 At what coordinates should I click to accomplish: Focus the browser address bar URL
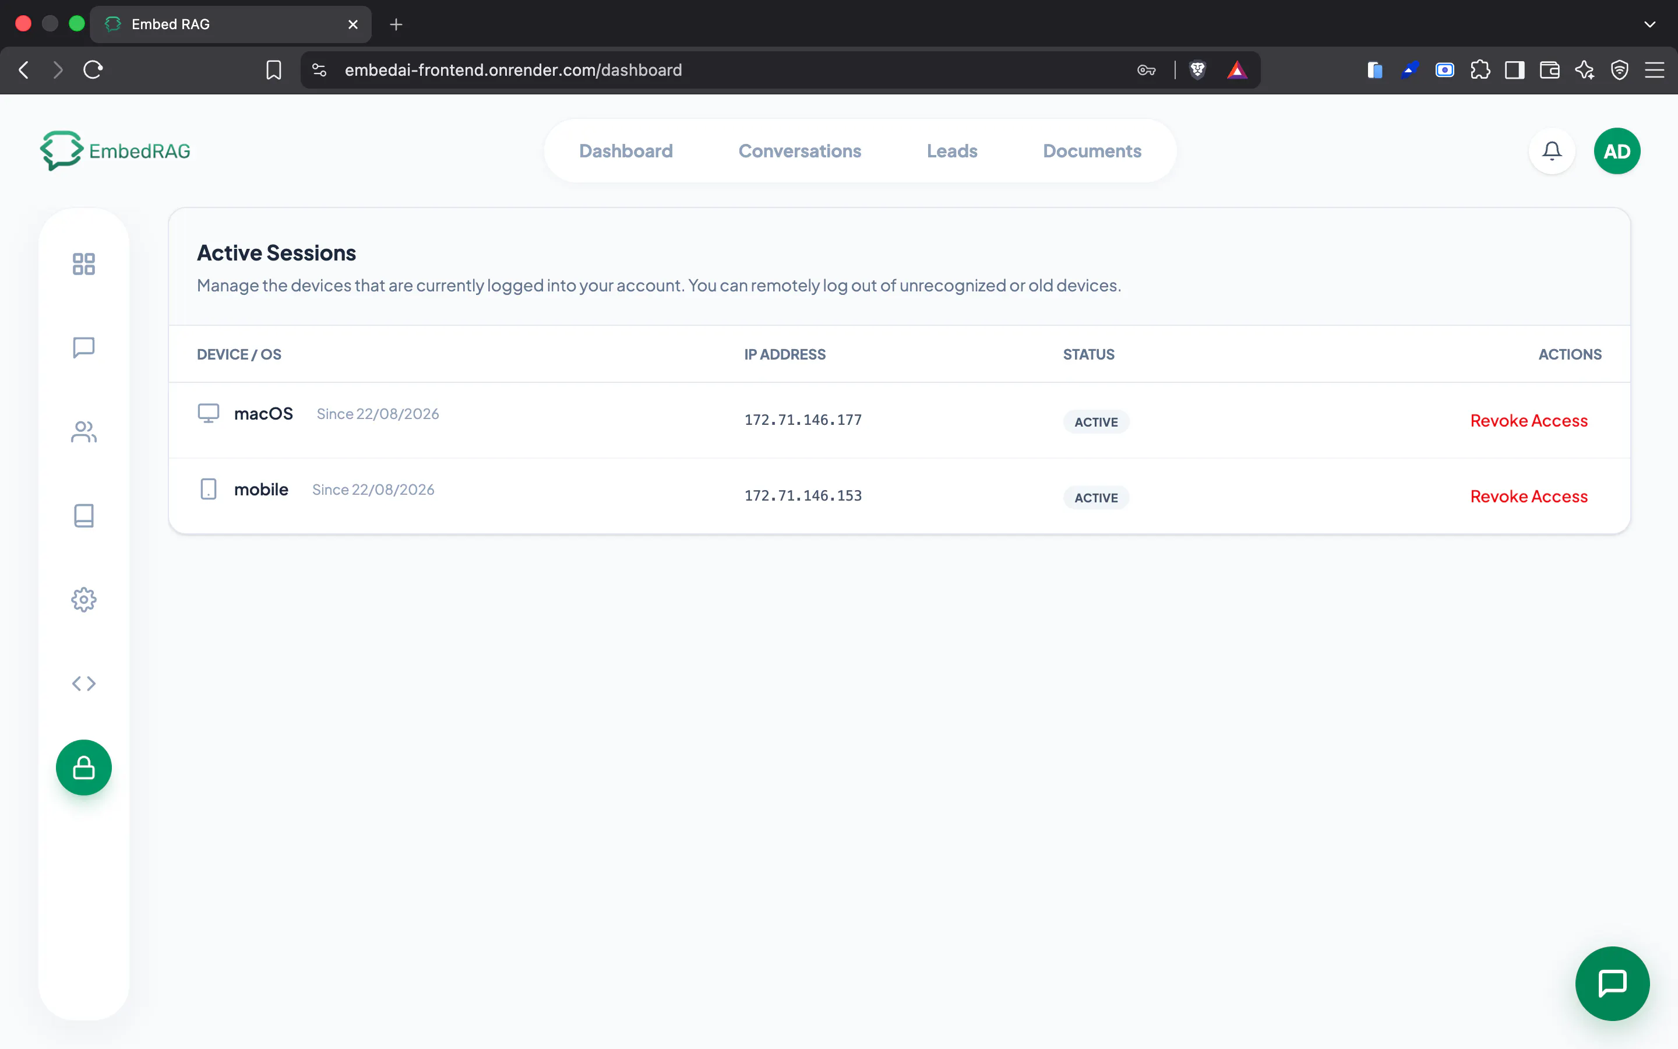point(513,69)
